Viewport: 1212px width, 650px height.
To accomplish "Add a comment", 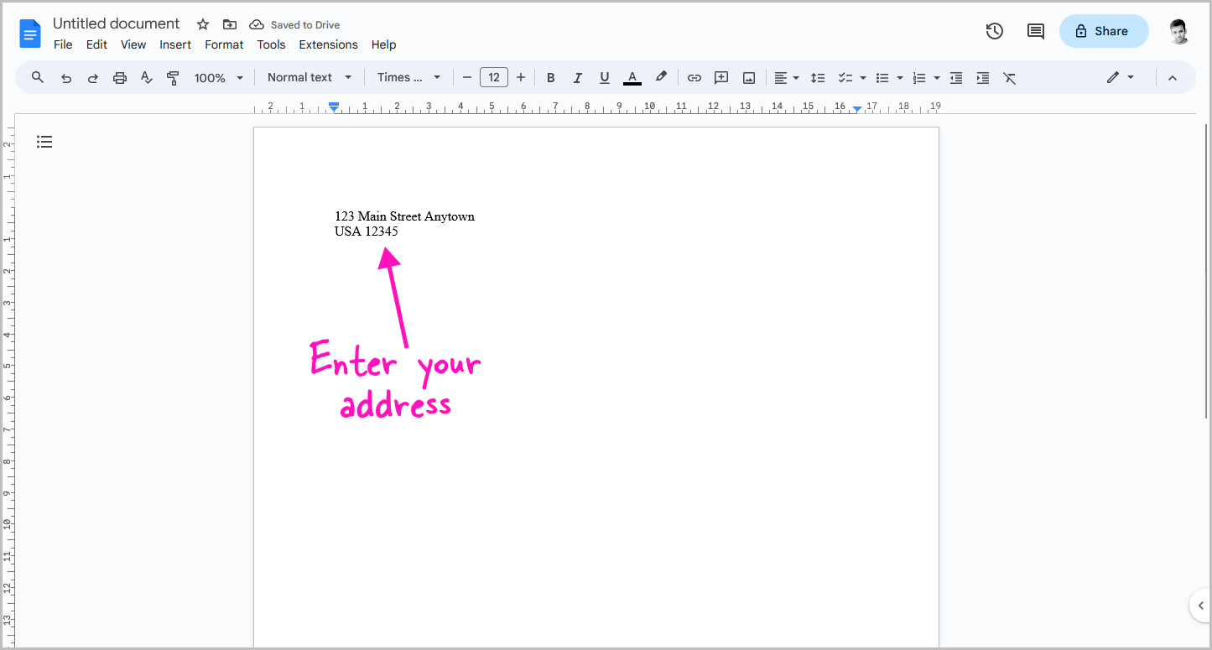I will click(x=720, y=76).
